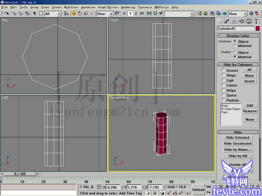
Task: Open the Modifiers menu
Action: tap(71, 7)
